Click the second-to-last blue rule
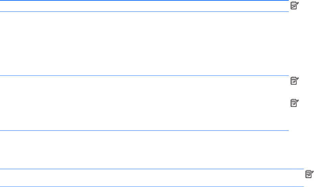This screenshot has width=314, height=187. tap(152, 169)
